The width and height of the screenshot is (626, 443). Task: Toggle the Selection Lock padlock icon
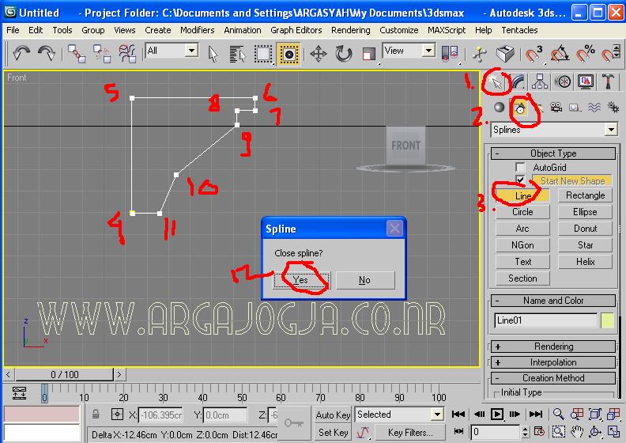tap(96, 415)
